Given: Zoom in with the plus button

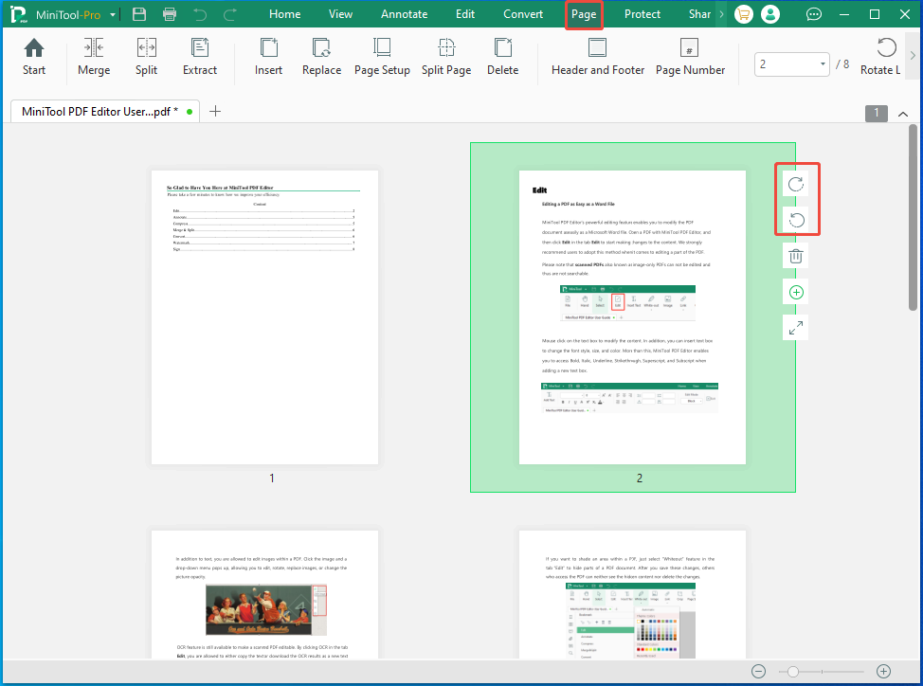Looking at the screenshot, I should (883, 671).
